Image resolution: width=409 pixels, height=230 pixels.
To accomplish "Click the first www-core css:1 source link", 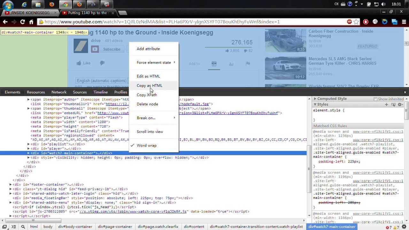I will tap(378, 132).
